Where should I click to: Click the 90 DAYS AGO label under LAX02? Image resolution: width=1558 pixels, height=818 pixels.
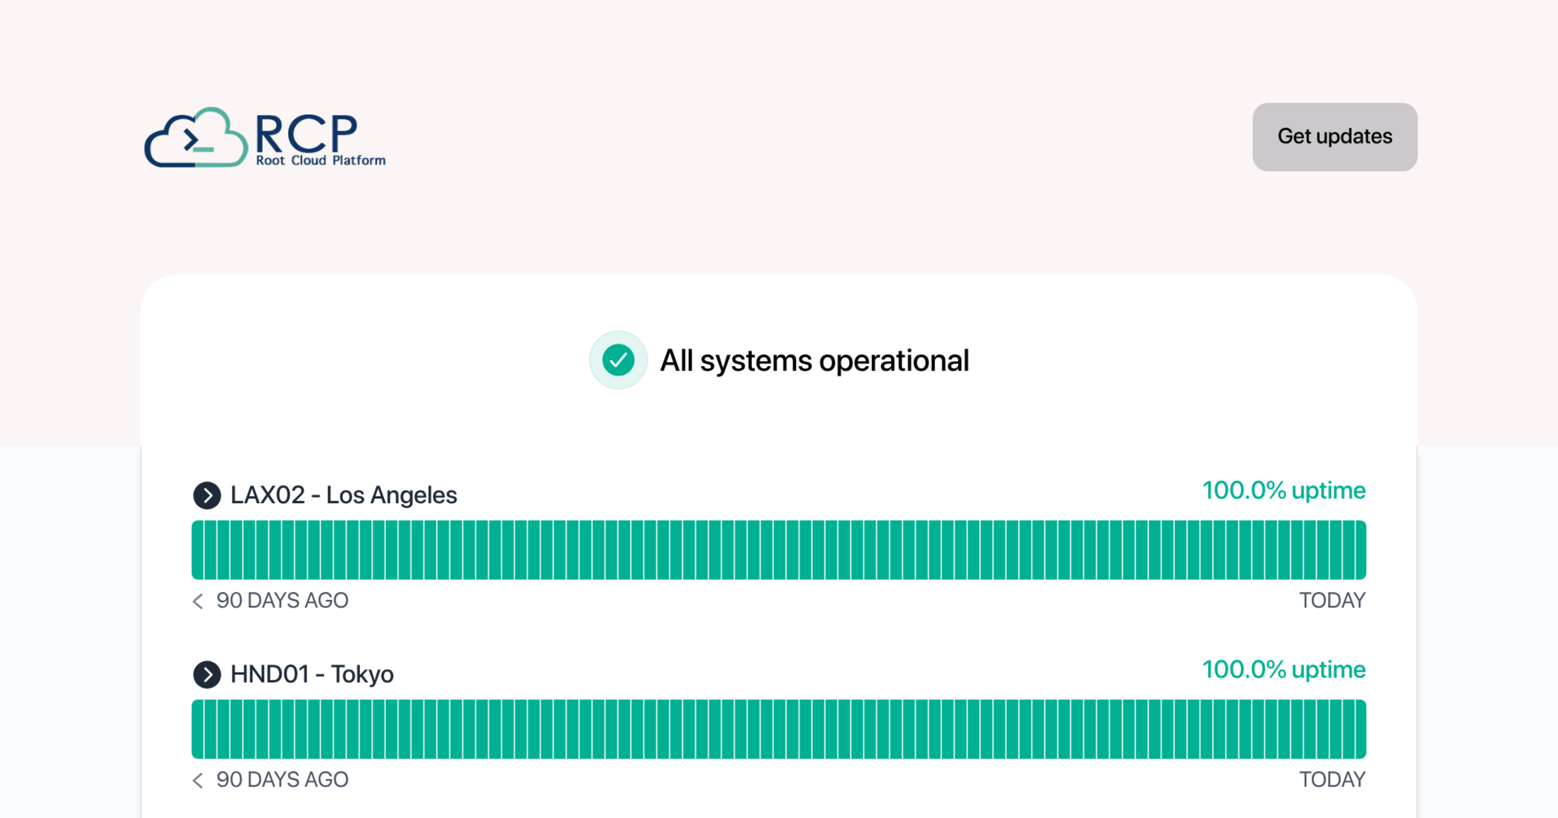(x=282, y=601)
